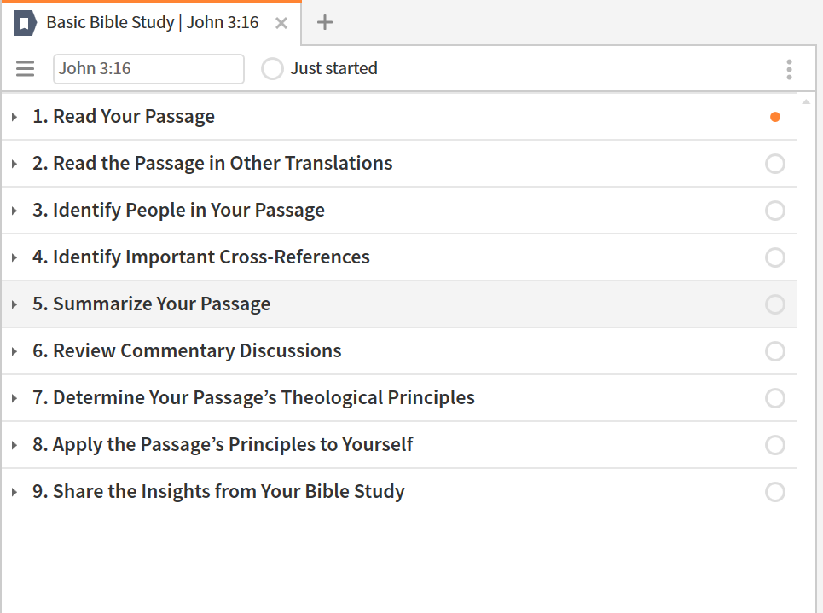Screen dimensions: 823x613
Task: Open the three-dot options menu
Action: point(789,69)
